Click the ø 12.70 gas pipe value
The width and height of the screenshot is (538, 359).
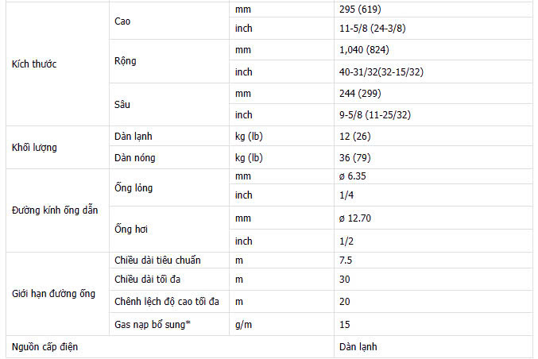355,218
